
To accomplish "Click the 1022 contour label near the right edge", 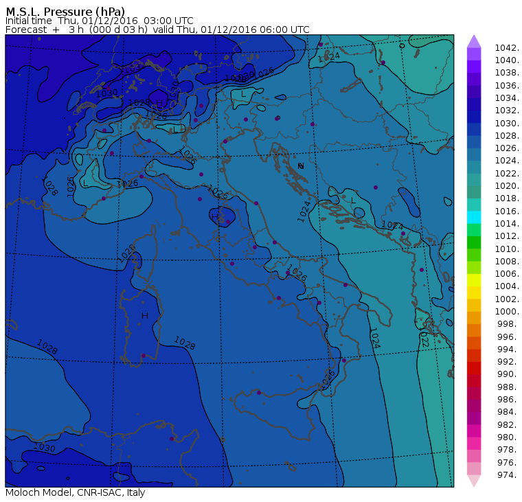I will pos(424,338).
